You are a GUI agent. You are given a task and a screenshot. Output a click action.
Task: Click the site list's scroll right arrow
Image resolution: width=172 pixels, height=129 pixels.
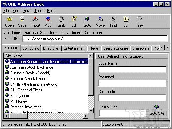coord(86,116)
